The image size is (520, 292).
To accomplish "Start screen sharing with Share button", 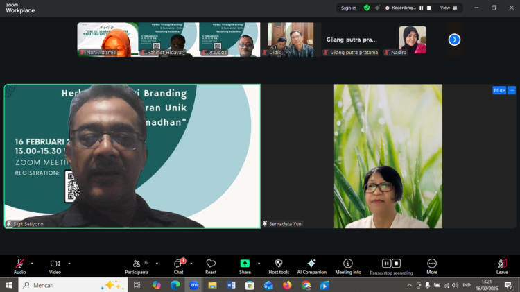I will click(245, 266).
